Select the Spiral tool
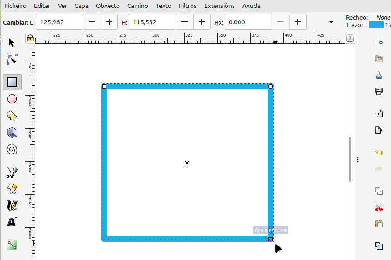Viewport: 391px width, 260px height. coord(12,150)
